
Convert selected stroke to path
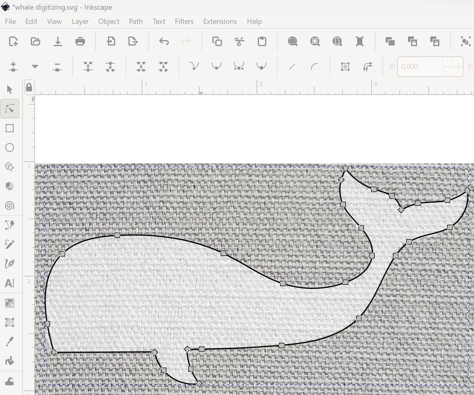(368, 66)
